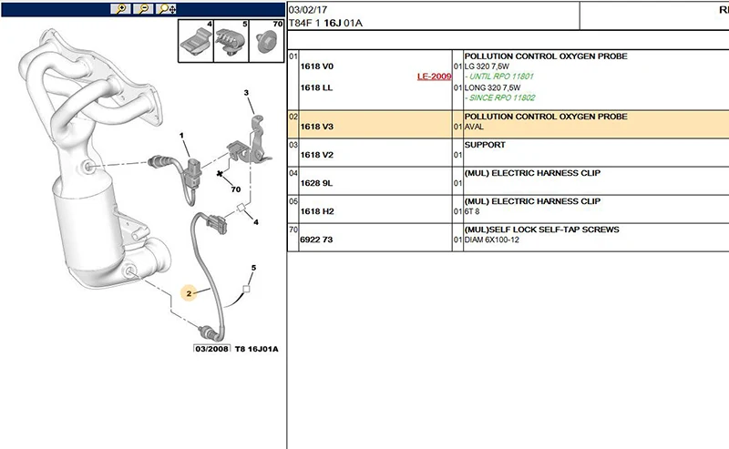This screenshot has height=449, width=729.
Task: Click SUPPORT description in row 03
Action: coord(485,145)
